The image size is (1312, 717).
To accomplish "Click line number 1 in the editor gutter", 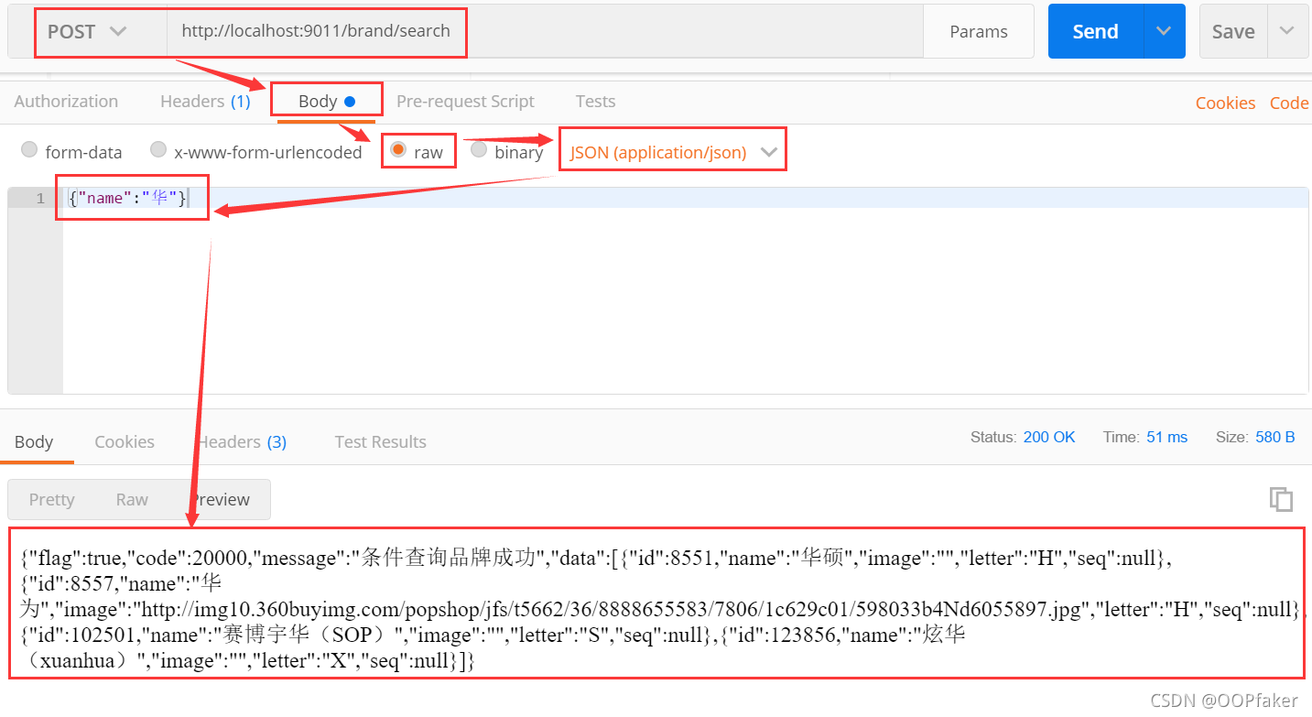I will click(39, 198).
